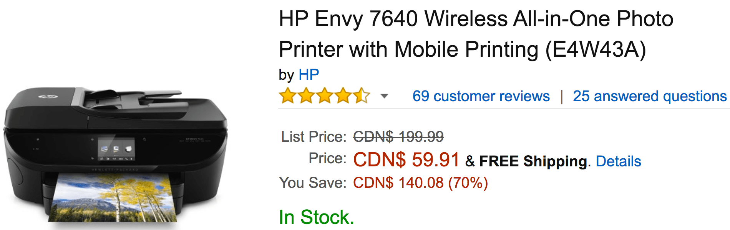Click the second rating star
The width and height of the screenshot is (730, 230).
[x=306, y=96]
